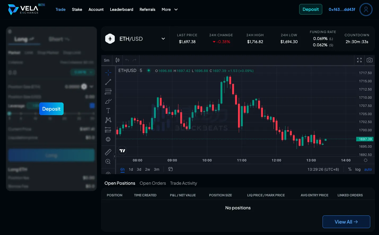Switch to the Open Orders tab
Image resolution: width=379 pixels, height=235 pixels.
coord(153,183)
